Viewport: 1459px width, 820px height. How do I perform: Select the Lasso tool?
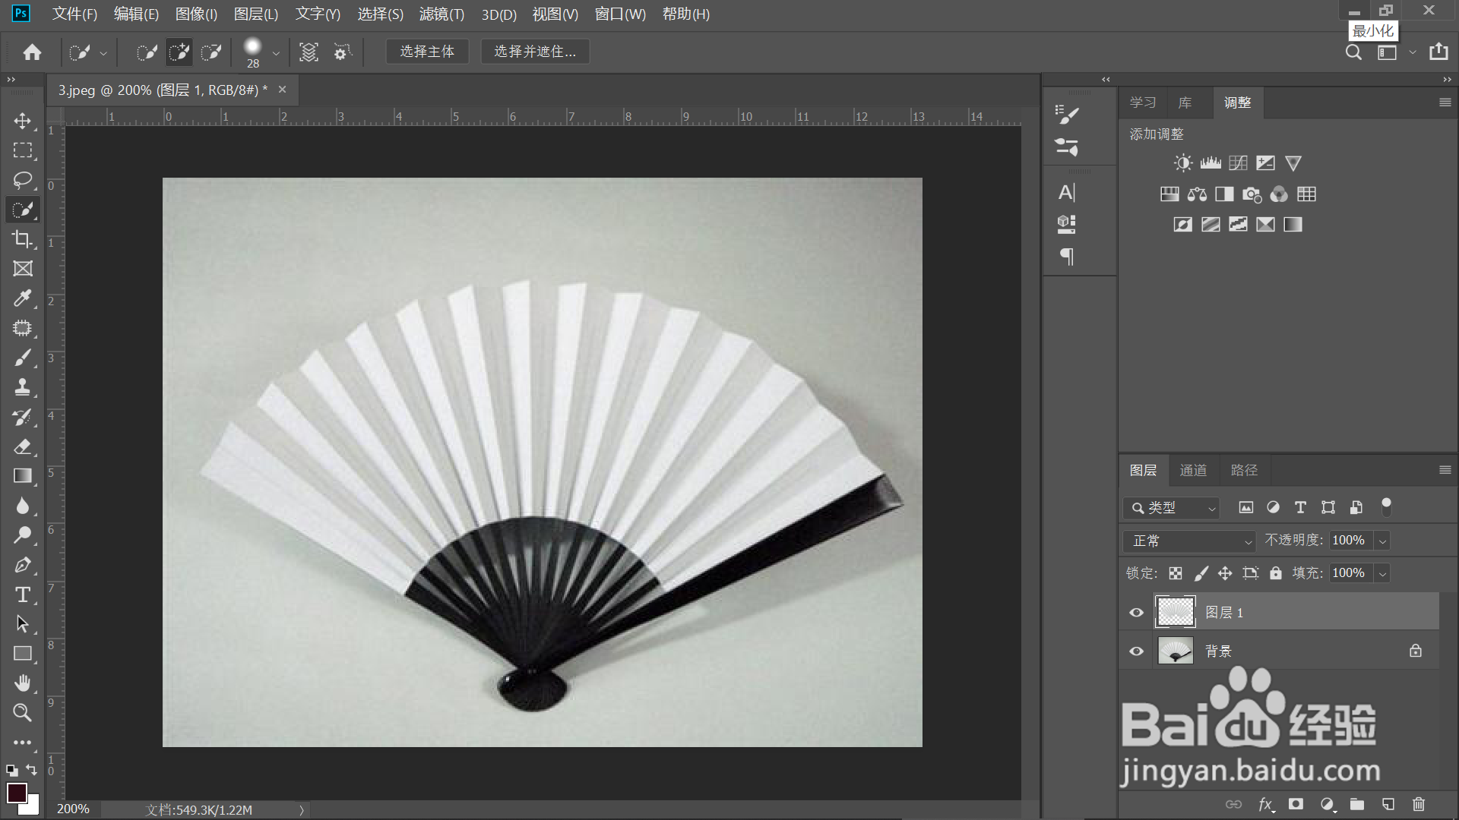coord(22,180)
